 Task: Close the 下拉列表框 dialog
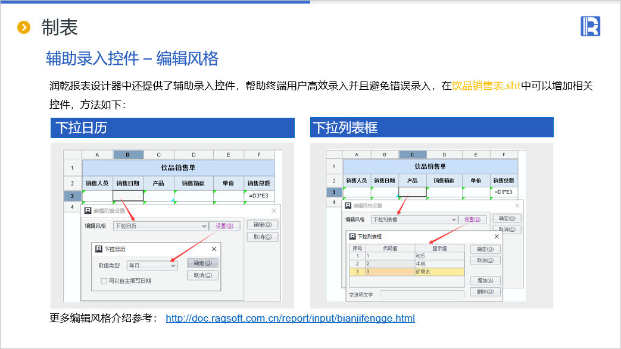click(x=497, y=236)
